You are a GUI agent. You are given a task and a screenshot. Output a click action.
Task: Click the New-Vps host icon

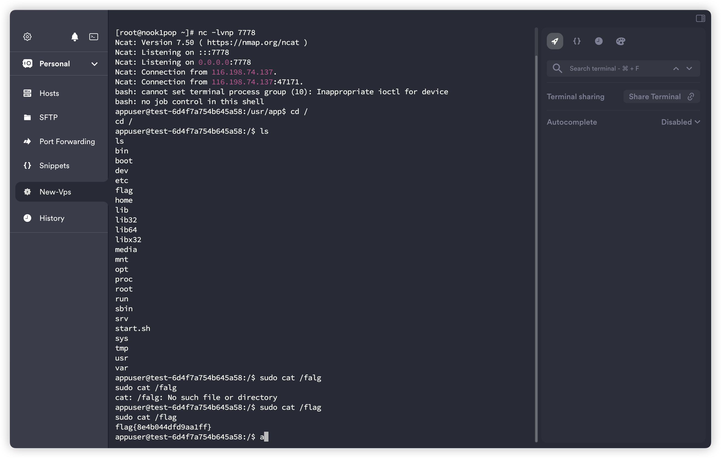[x=27, y=192]
